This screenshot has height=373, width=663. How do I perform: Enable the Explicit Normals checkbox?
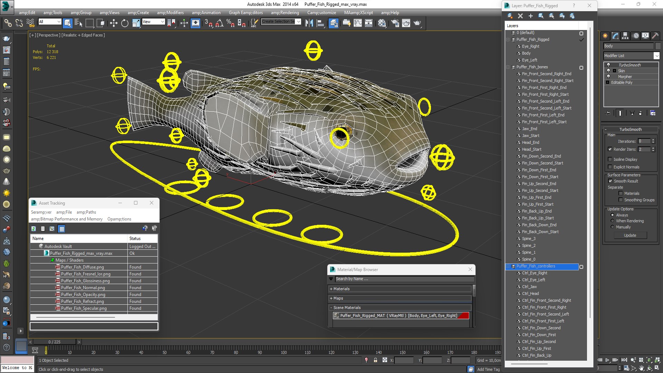pyautogui.click(x=610, y=167)
